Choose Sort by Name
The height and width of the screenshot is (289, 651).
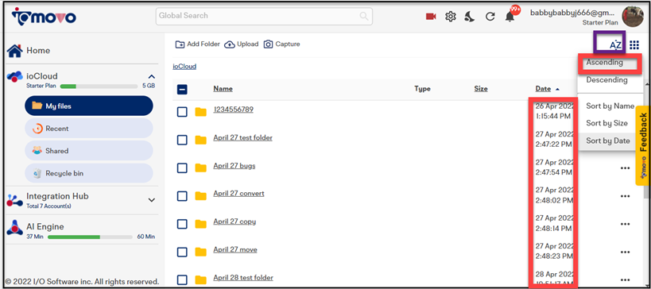pos(610,106)
